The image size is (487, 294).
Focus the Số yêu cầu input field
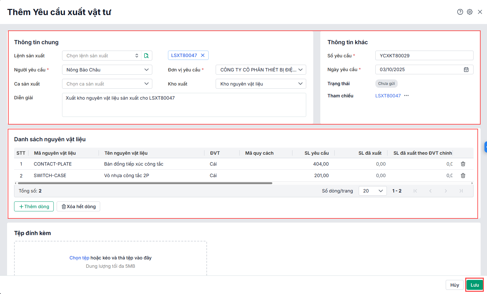(x=424, y=56)
